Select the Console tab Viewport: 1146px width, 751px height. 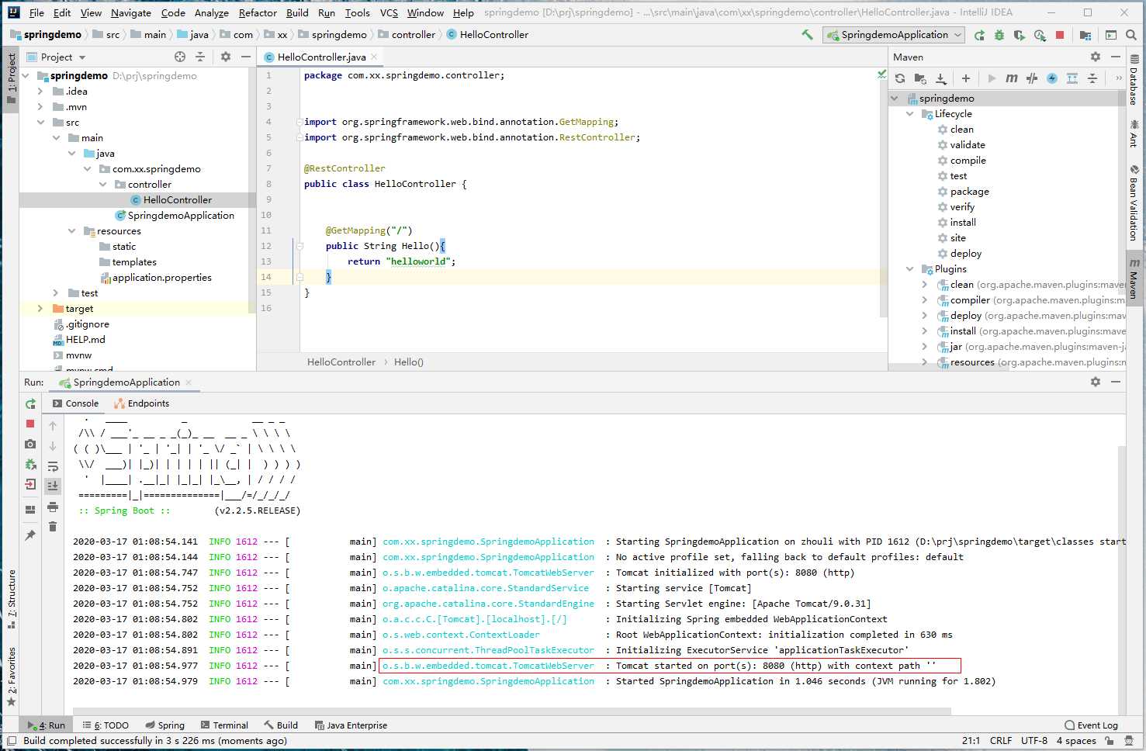(76, 403)
